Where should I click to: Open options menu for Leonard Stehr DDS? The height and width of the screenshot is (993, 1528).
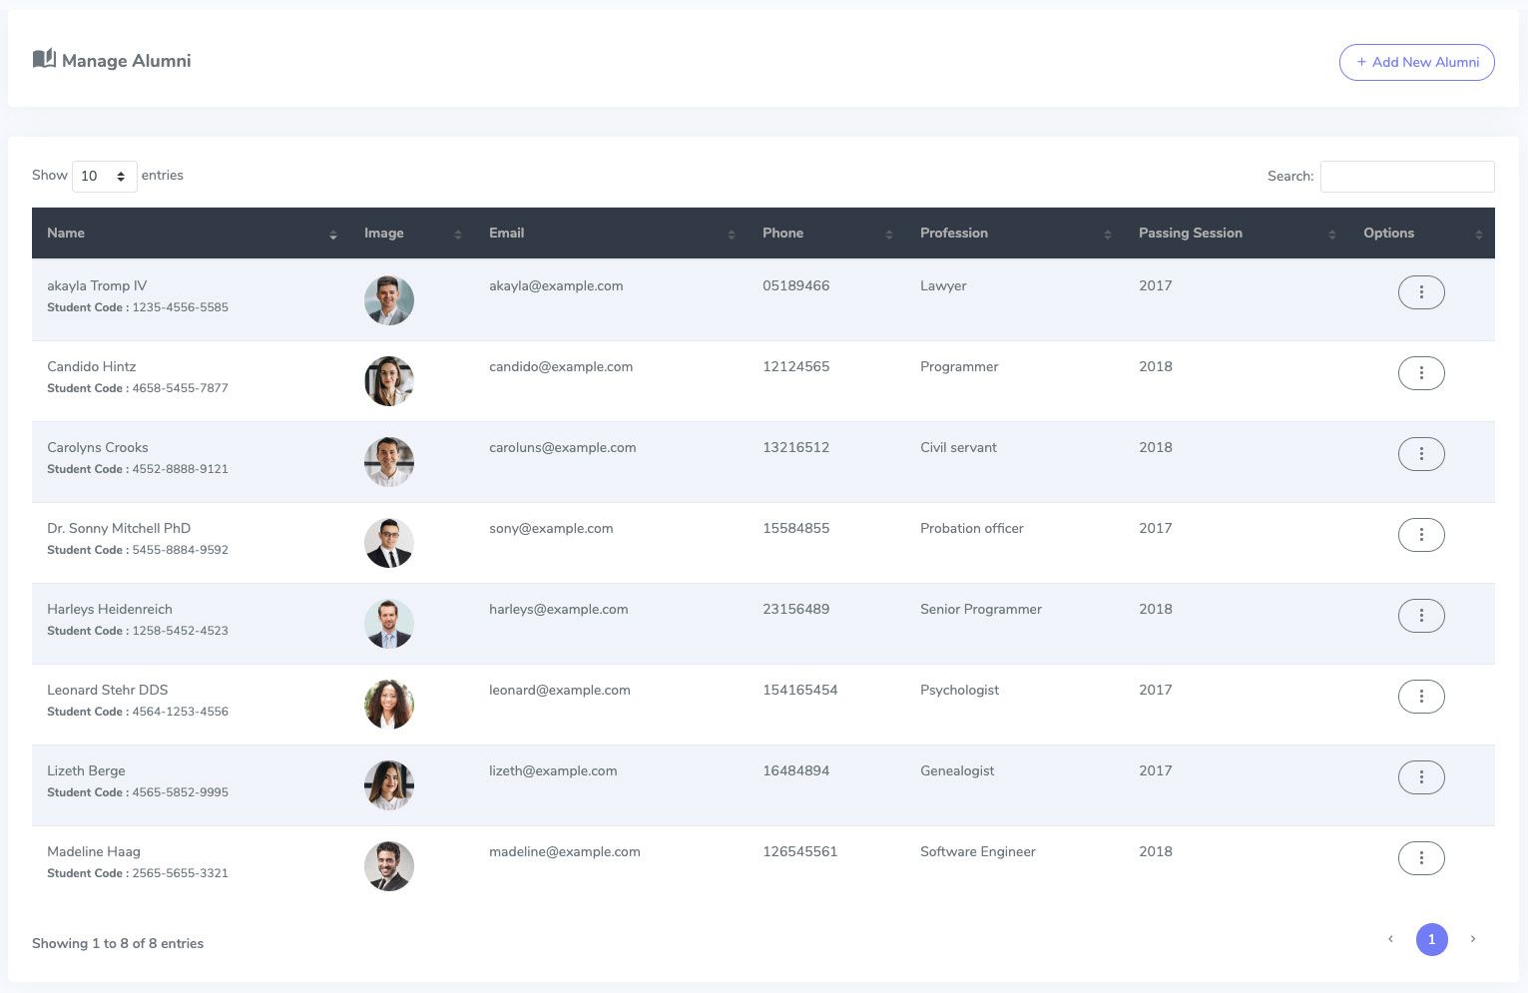pyautogui.click(x=1421, y=696)
